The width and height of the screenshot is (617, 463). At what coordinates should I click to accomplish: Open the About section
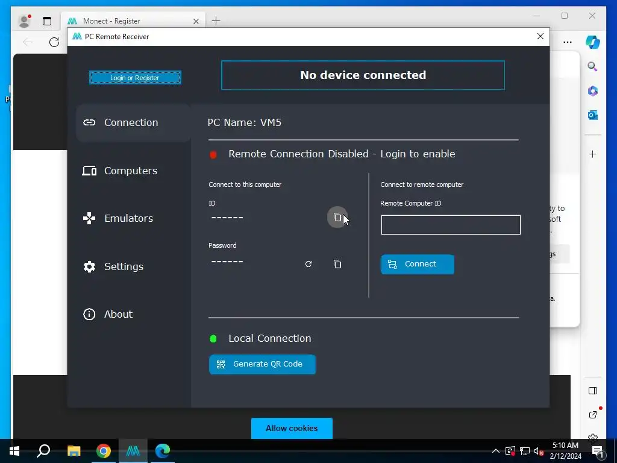point(108,314)
